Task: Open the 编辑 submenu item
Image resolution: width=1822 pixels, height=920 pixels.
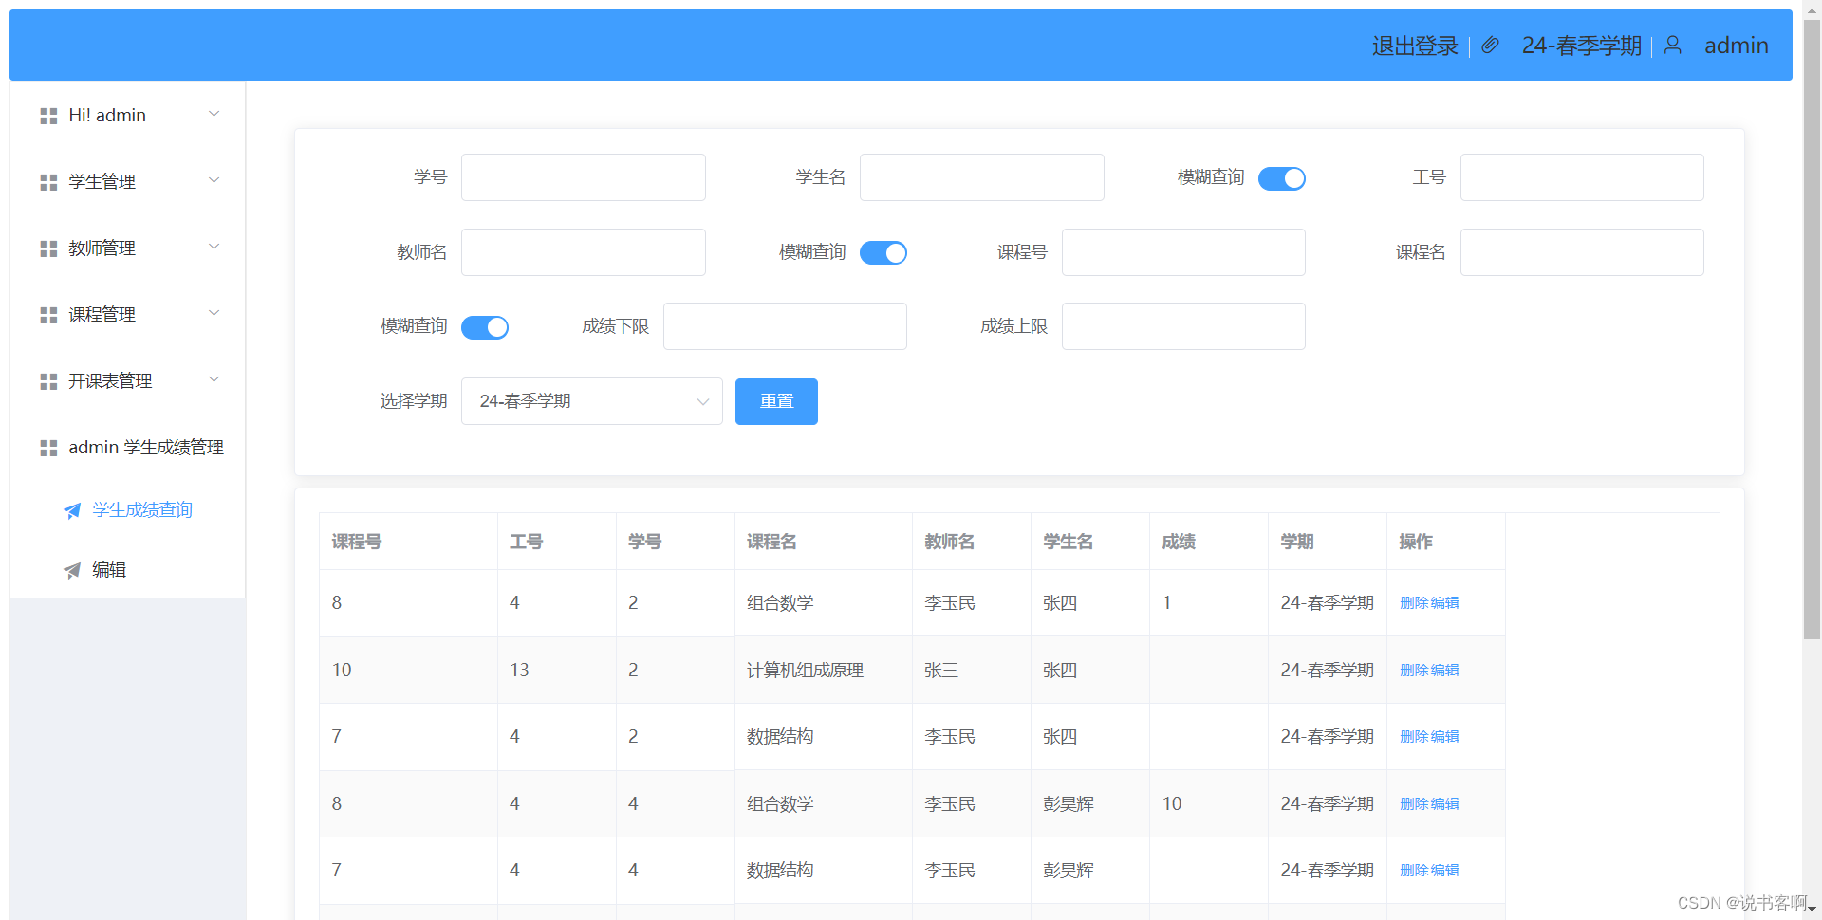Action: [x=128, y=569]
